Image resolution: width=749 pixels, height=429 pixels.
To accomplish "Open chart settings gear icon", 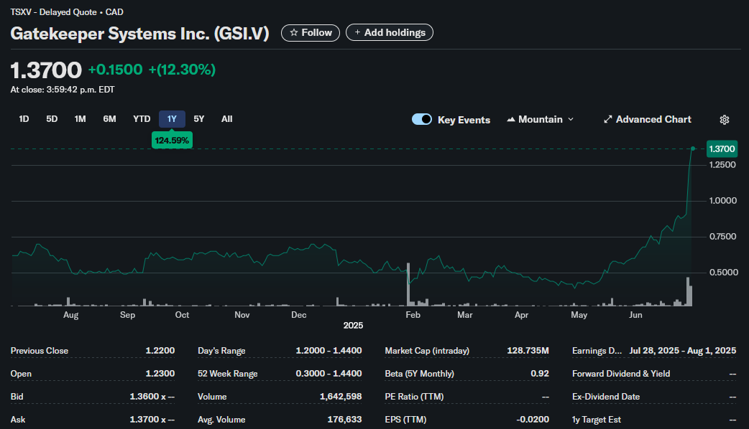I will click(x=724, y=120).
